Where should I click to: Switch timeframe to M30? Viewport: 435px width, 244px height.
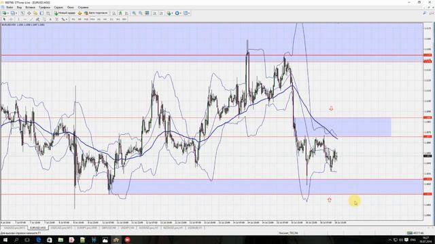92,20
